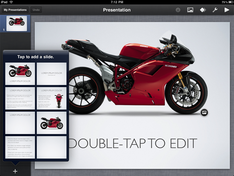This screenshot has height=176, width=234.
Task: Add the photo-only motorcycle layout
Action: 52,123
